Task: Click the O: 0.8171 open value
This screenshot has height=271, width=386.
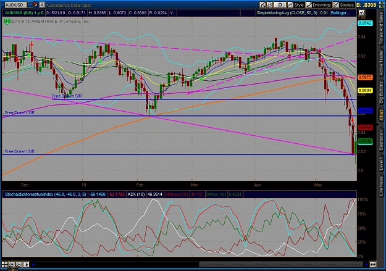Action: 77,13
